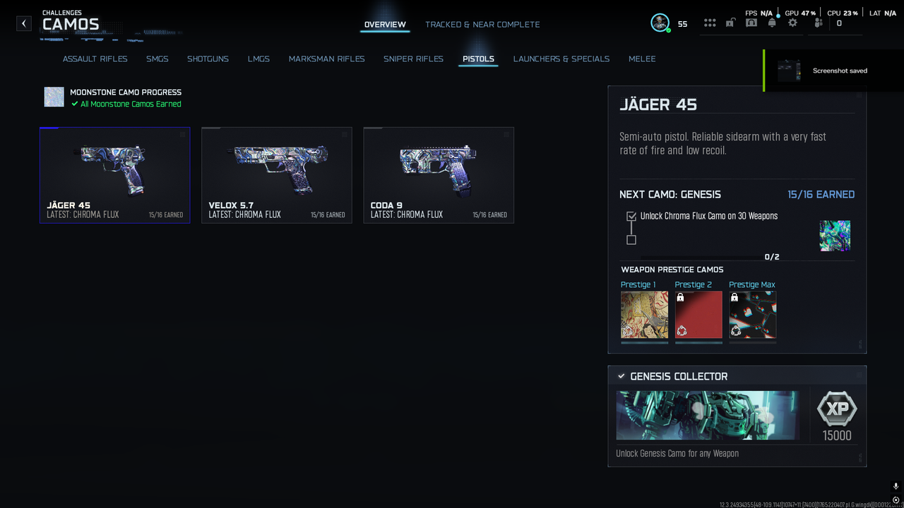Image resolution: width=904 pixels, height=508 pixels.
Task: Click the '15/16 EARNED' label in details panel
Action: coord(821,194)
